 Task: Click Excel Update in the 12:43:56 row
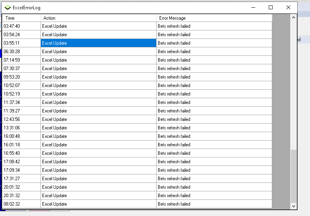click(98, 119)
